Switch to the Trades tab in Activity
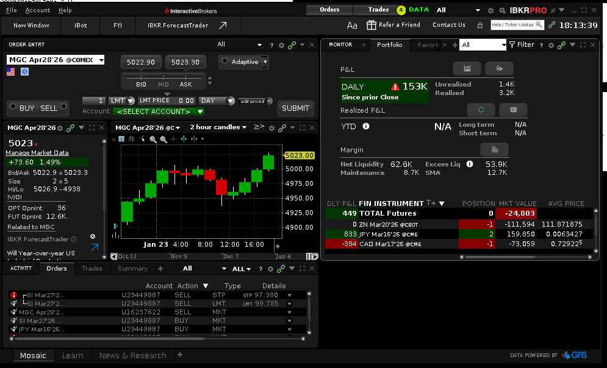The width and height of the screenshot is (607, 368). (92, 269)
